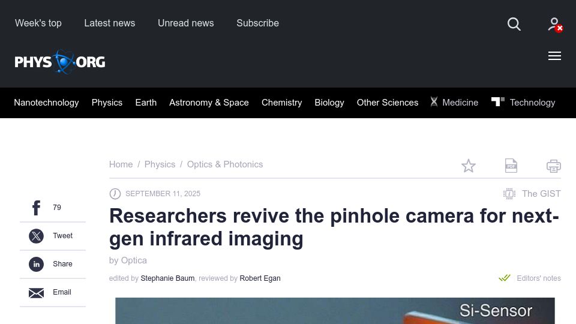Go to the Phys.org logo homepage
This screenshot has height=324, width=576.
(60, 62)
